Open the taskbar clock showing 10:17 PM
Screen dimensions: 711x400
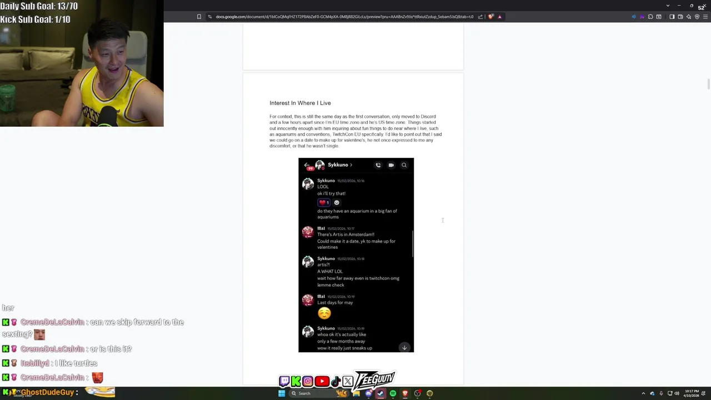click(692, 393)
